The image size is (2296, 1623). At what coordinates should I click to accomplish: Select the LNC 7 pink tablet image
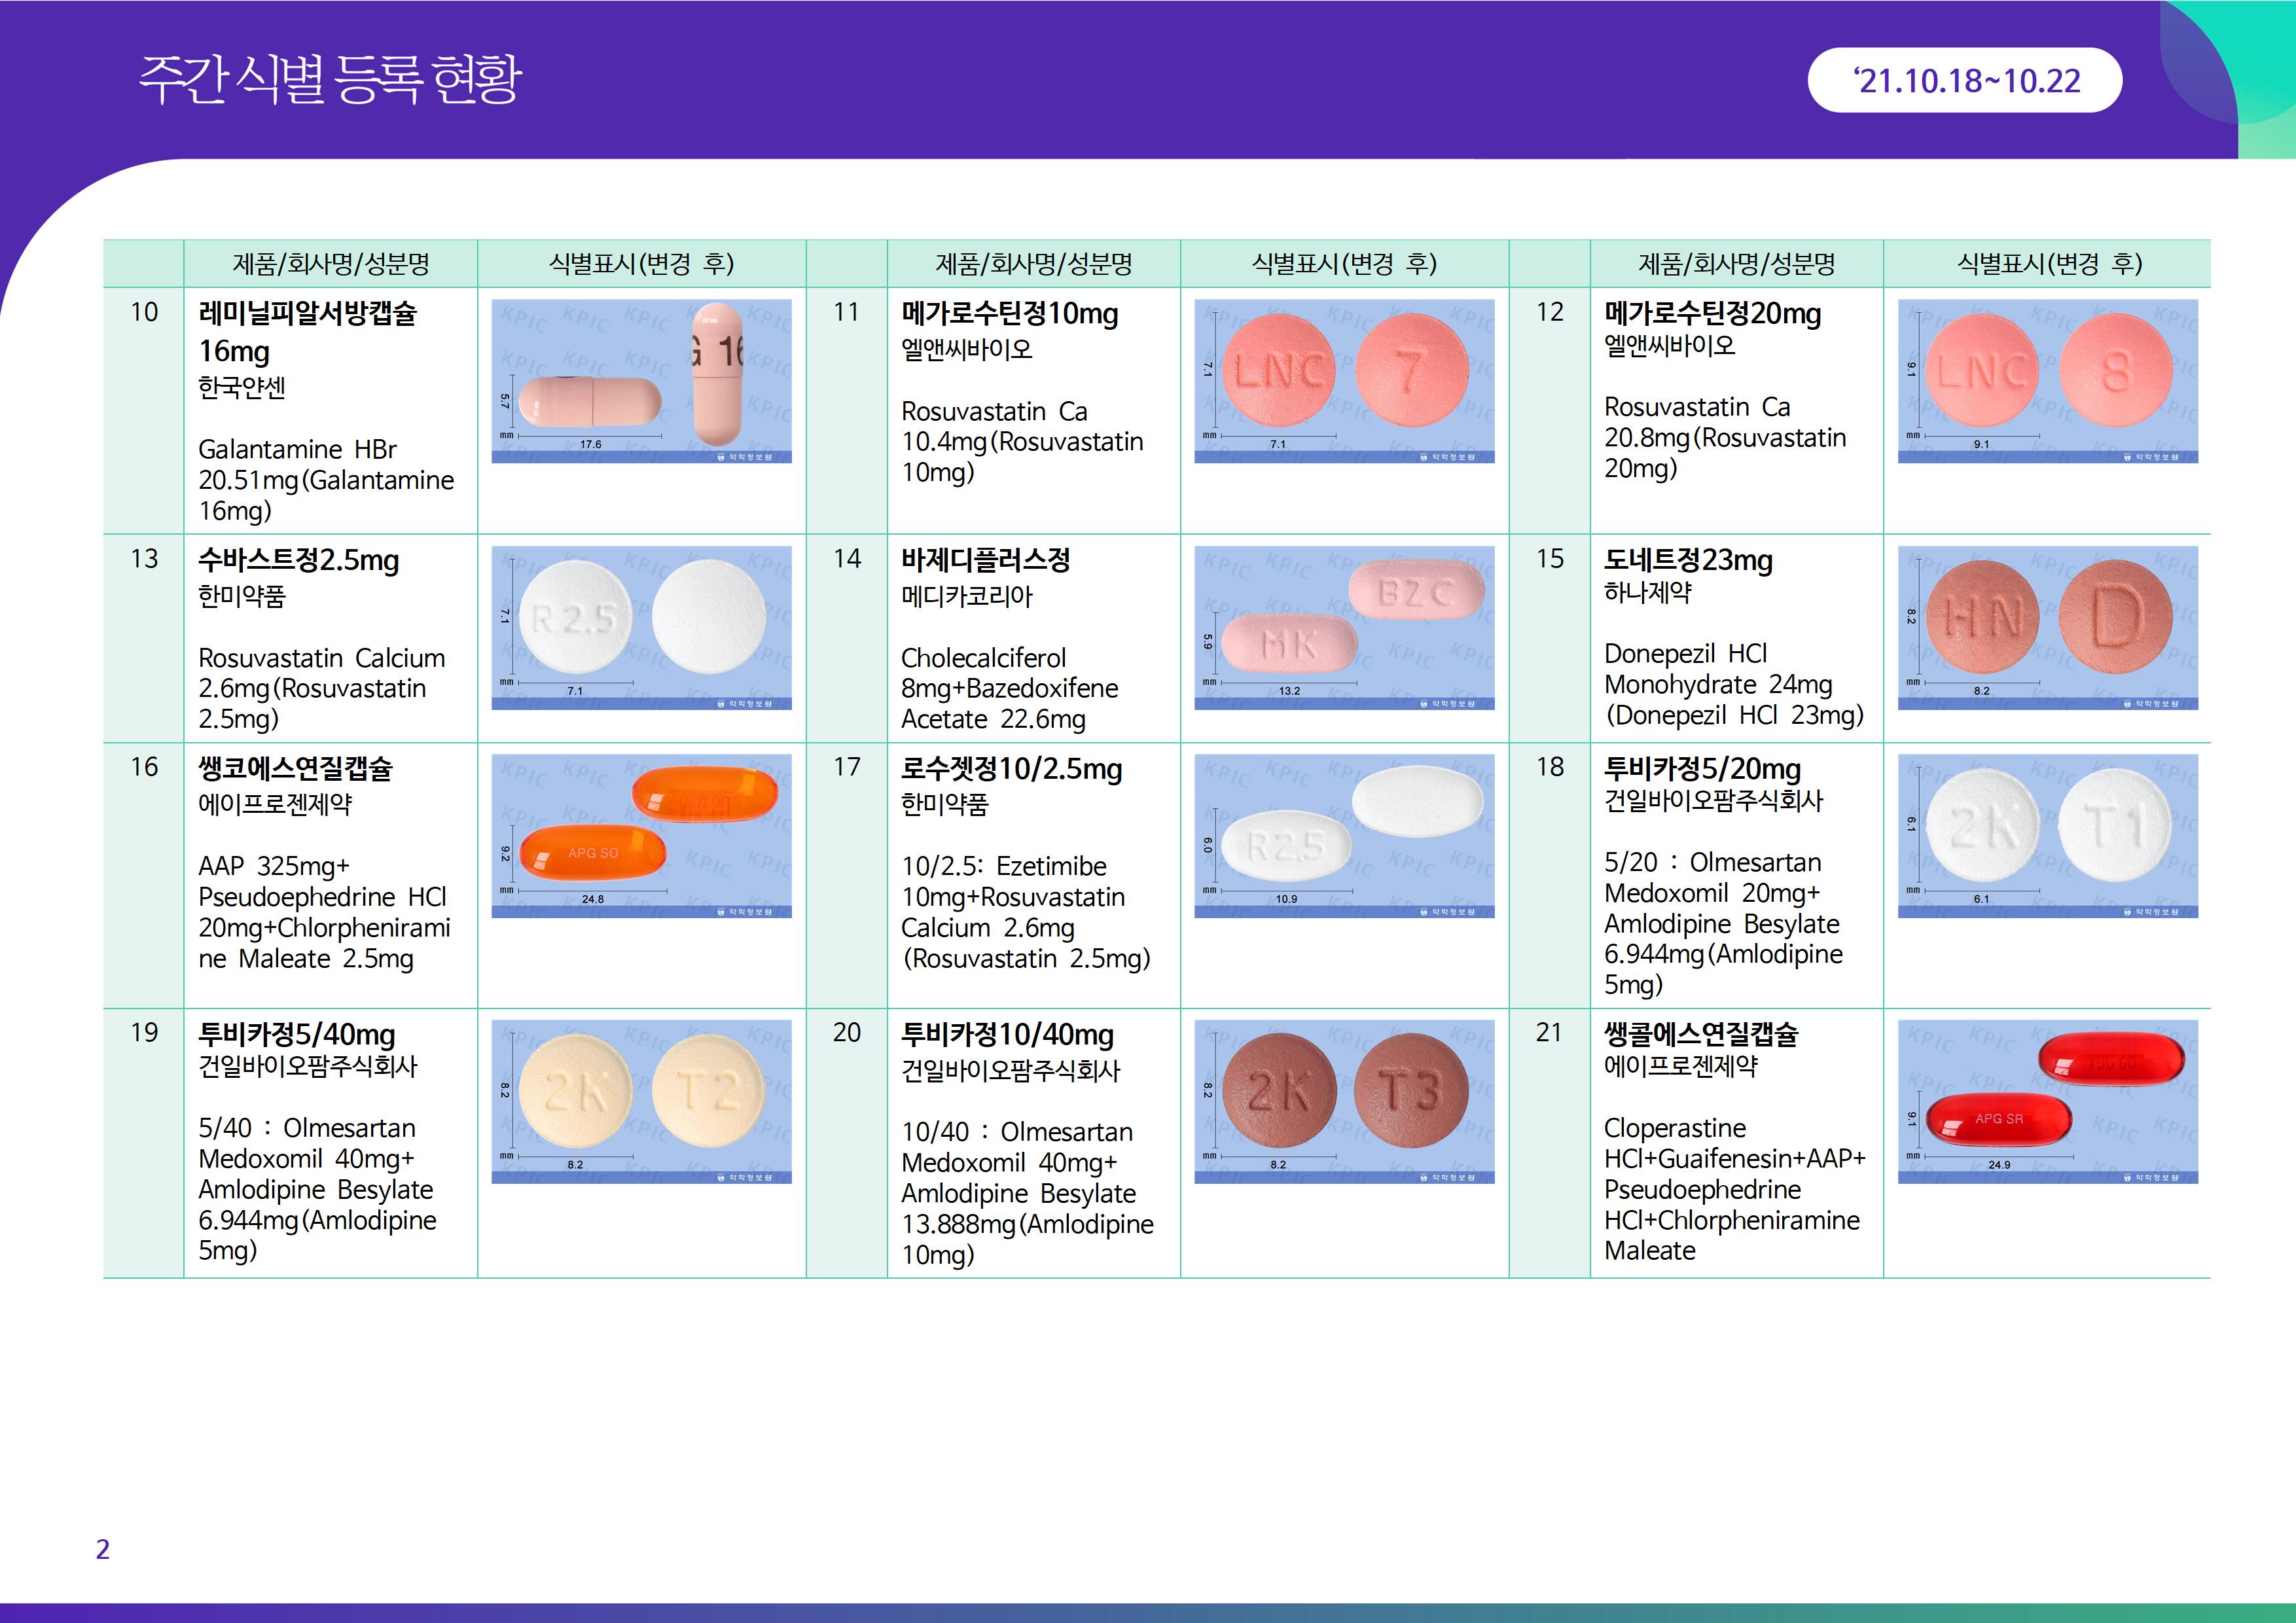click(1344, 381)
